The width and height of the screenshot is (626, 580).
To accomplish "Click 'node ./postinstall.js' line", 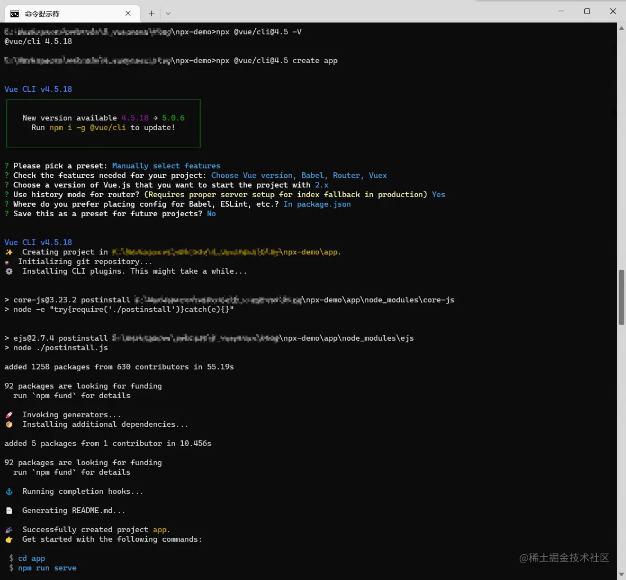I will [56, 348].
